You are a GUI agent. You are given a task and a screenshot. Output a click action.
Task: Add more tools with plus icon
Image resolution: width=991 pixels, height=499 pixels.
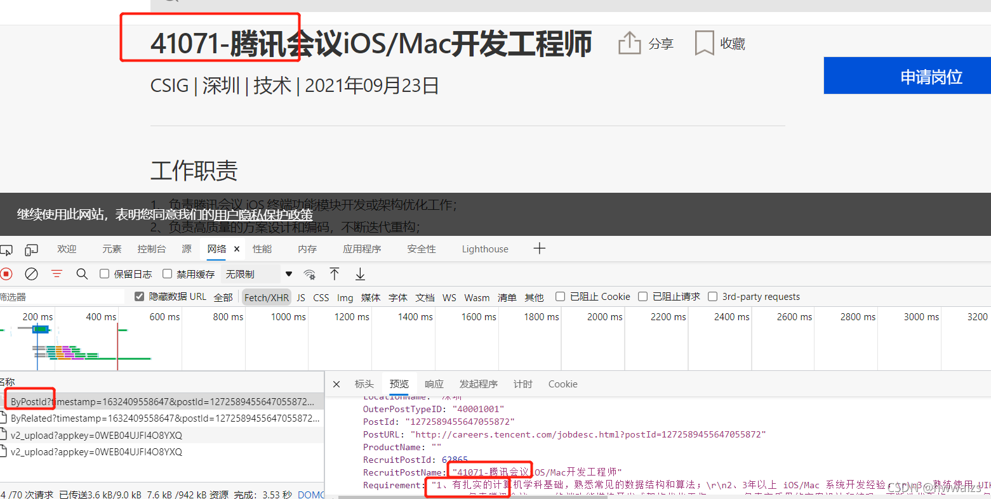click(x=540, y=249)
